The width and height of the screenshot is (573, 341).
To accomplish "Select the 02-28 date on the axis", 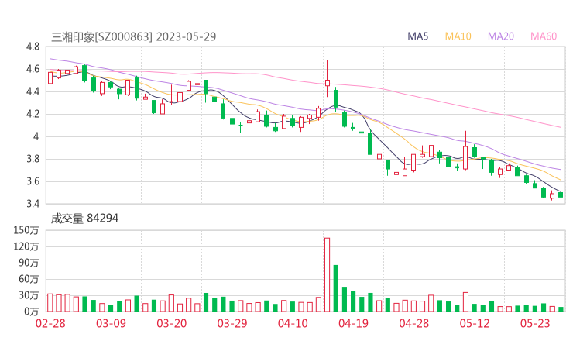I will [50, 323].
